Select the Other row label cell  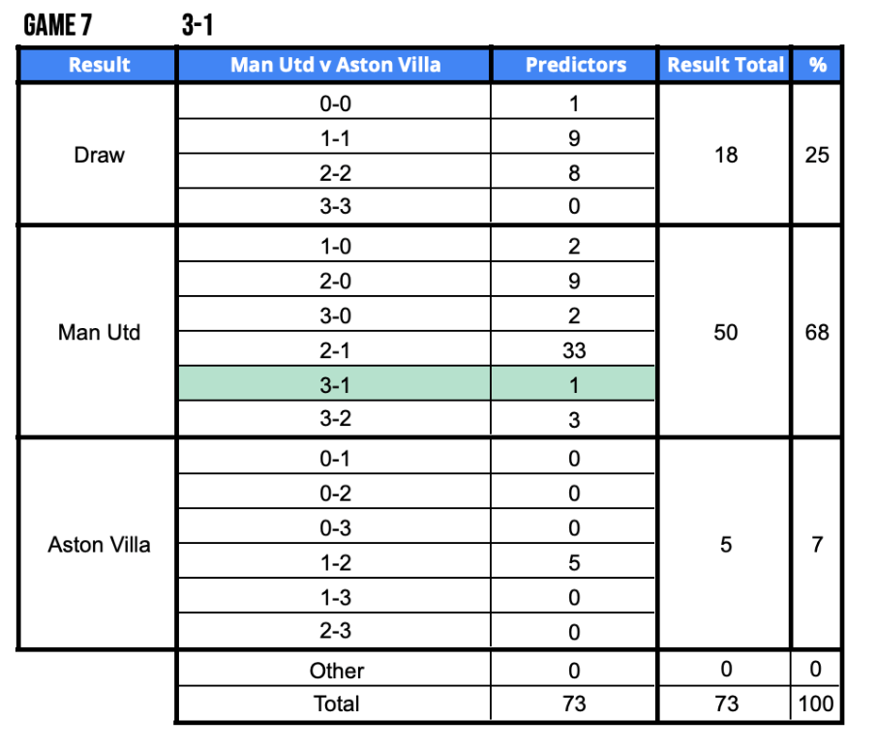tap(336, 671)
